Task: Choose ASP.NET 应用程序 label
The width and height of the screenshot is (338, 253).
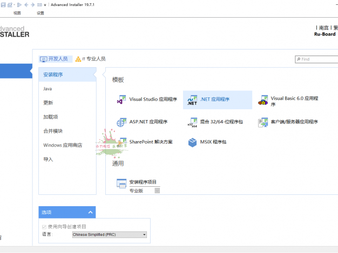Action: 148,122
